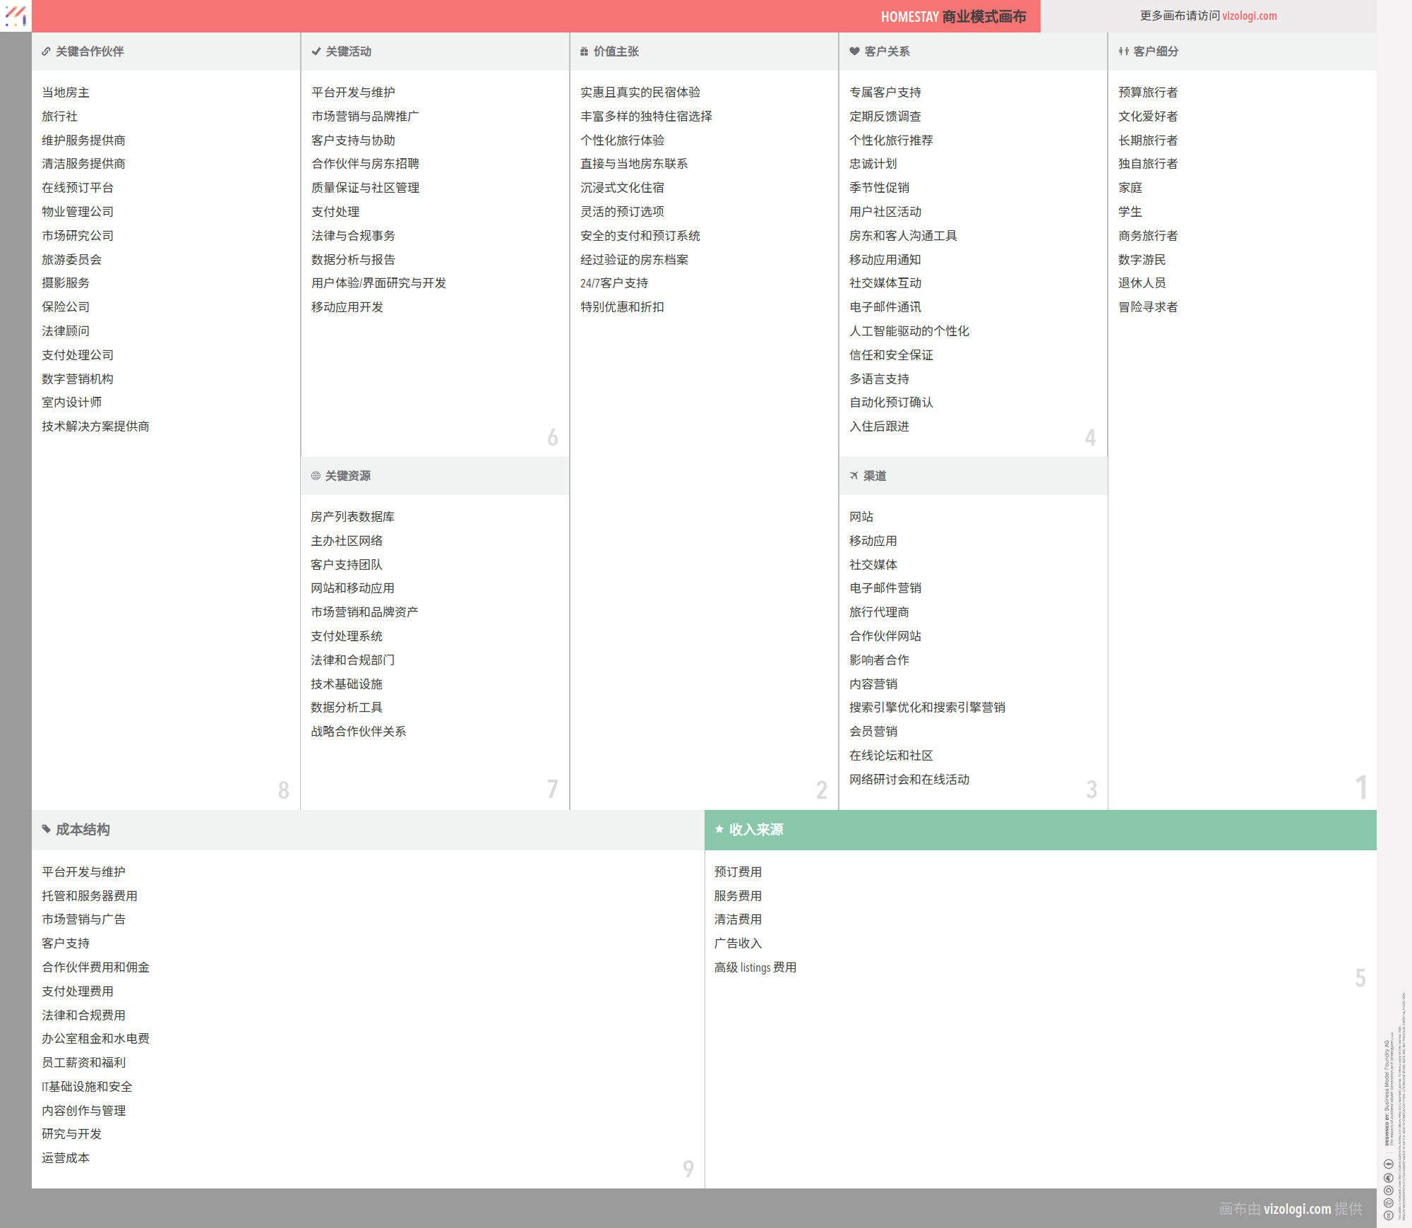Open the vizologi.com link in bottom footer

[x=1297, y=1209]
